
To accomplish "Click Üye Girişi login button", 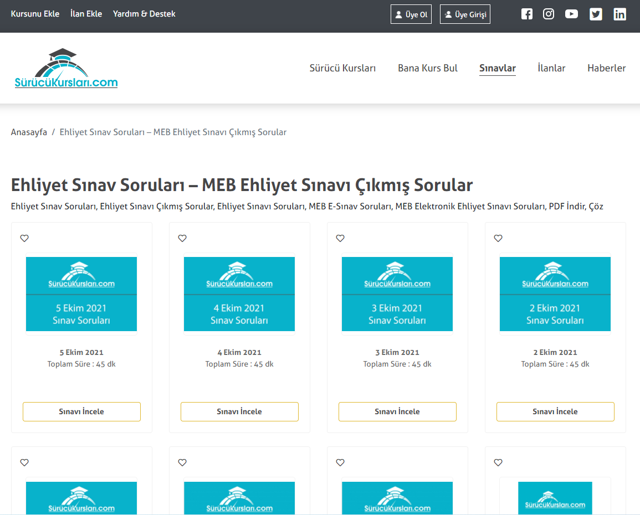I will coord(465,14).
